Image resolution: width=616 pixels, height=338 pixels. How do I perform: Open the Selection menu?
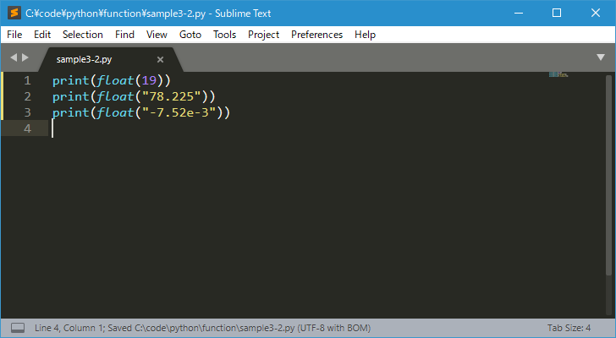pos(83,35)
